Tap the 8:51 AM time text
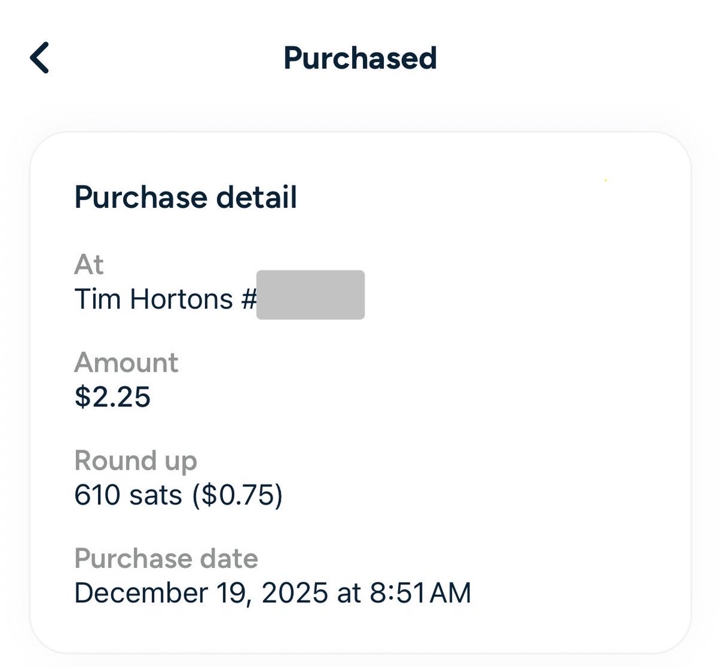This screenshot has width=721, height=667. point(421,593)
